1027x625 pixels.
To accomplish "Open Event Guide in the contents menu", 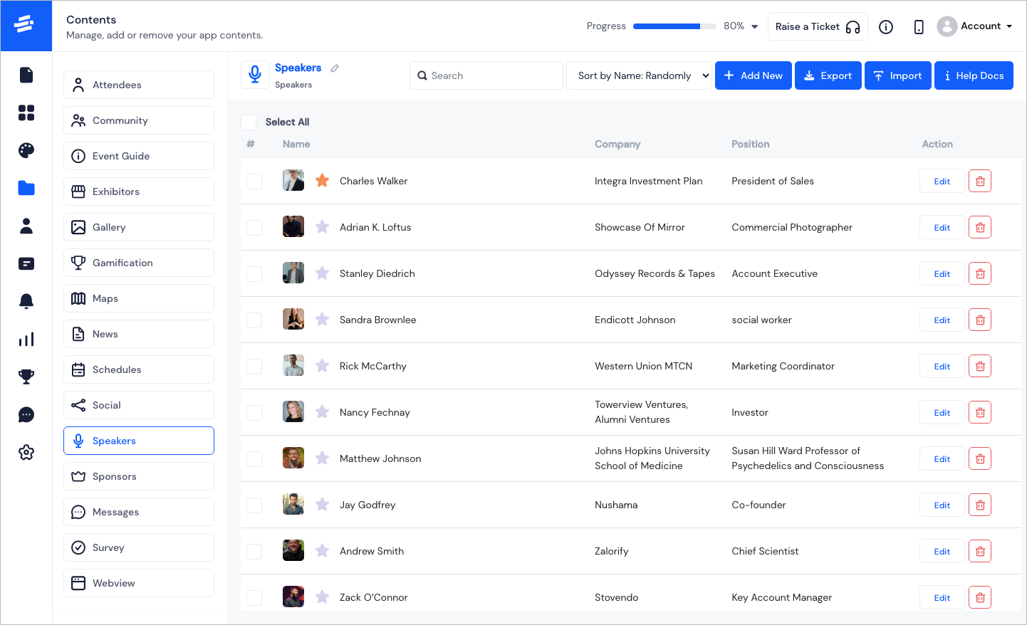I will click(x=139, y=156).
